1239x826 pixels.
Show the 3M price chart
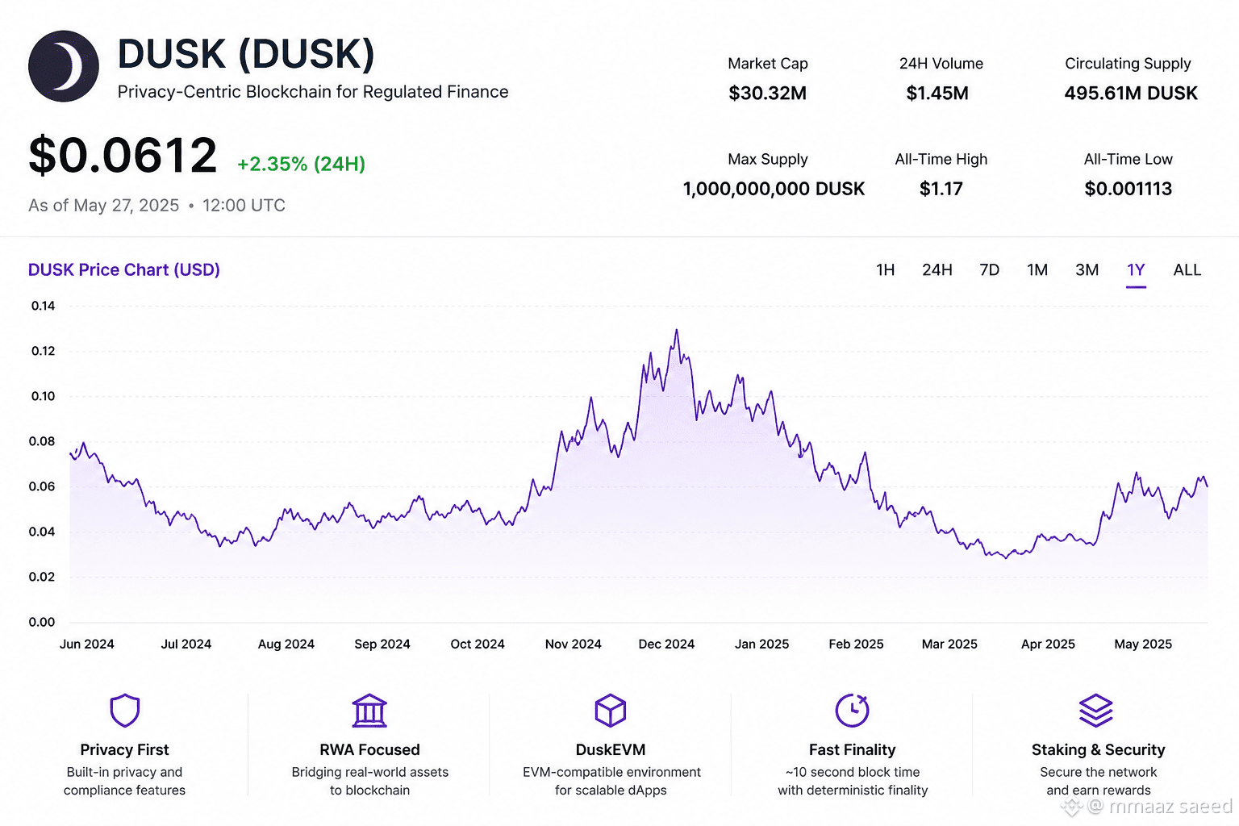[1087, 270]
